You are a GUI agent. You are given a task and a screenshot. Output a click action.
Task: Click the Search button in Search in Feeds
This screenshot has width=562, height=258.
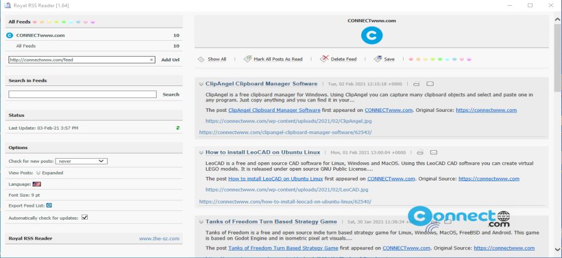click(171, 94)
